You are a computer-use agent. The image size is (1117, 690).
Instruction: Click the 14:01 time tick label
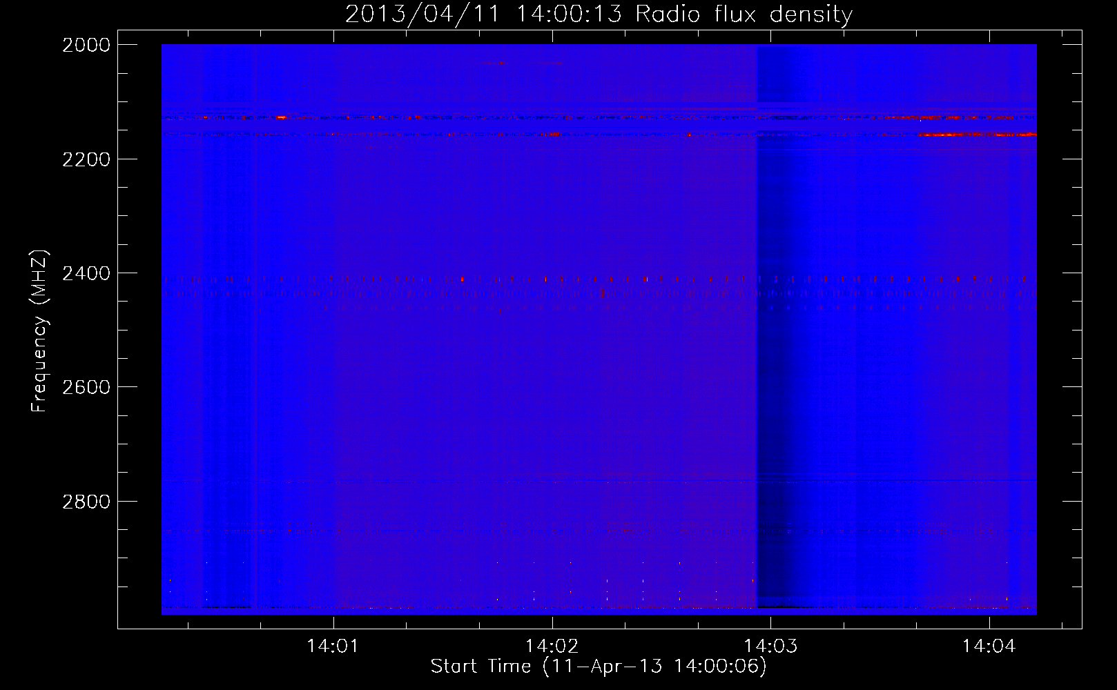(333, 647)
